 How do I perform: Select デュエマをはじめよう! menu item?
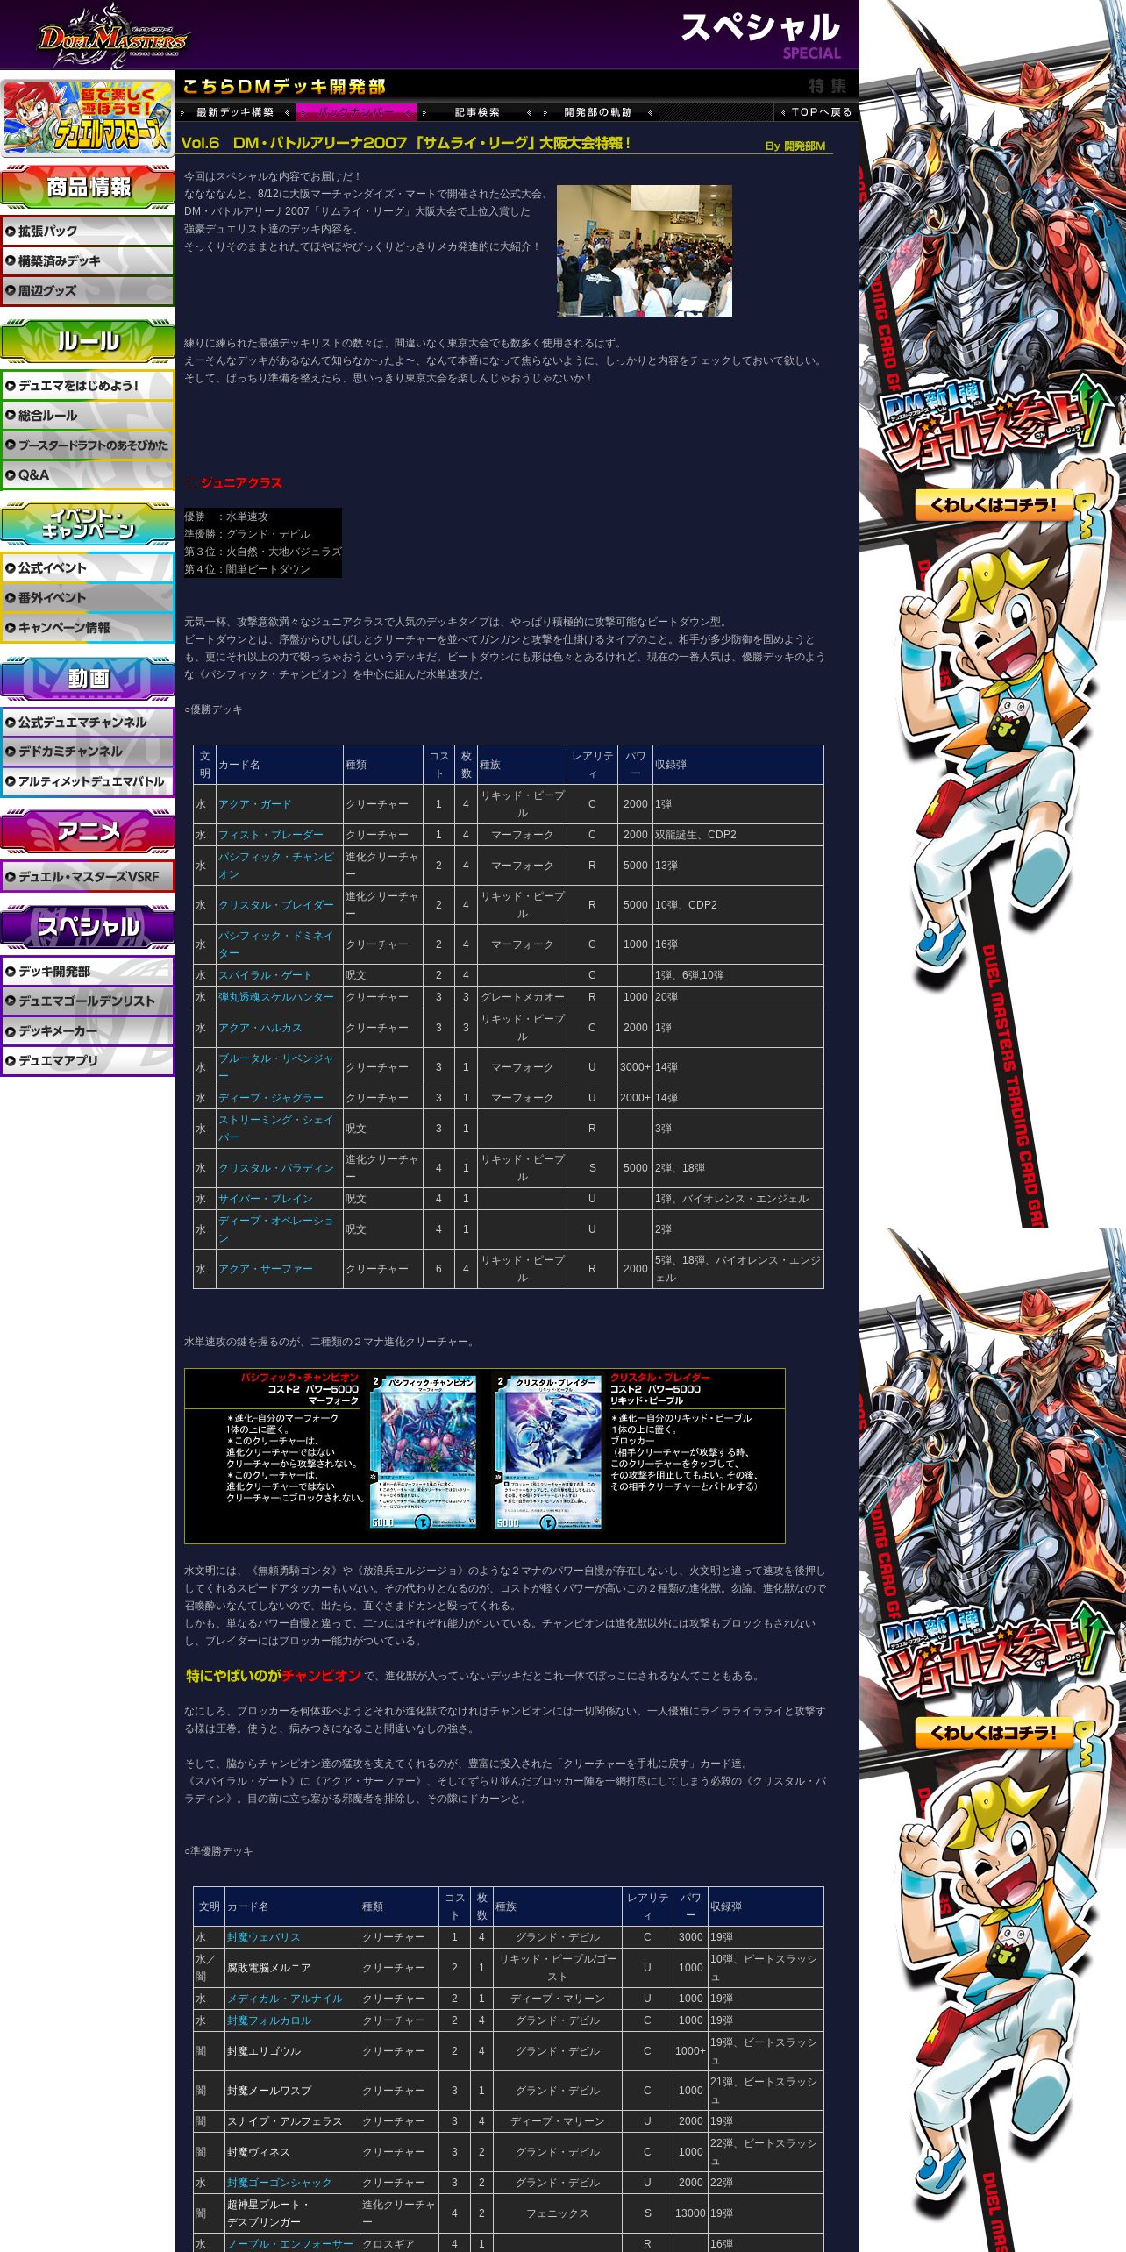(88, 386)
